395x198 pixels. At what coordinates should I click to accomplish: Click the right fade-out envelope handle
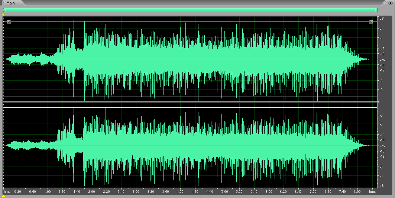point(371,22)
